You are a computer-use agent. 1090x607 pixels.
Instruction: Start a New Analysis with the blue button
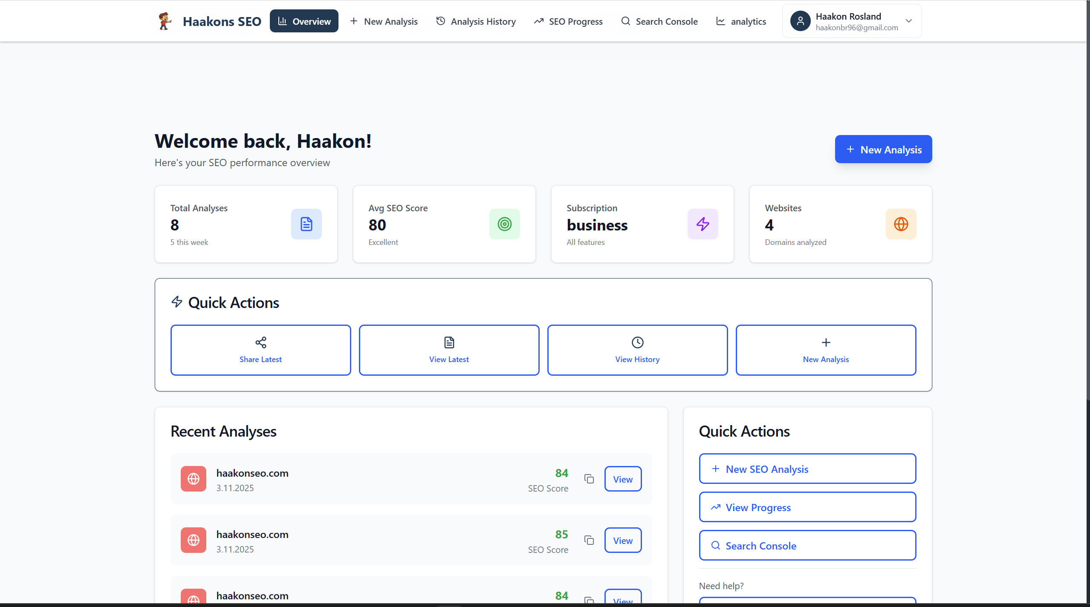(883, 149)
